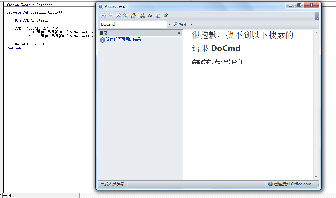The height and width of the screenshot is (198, 336).
Task: Switch VBA editor to full module view
Action: [5, 195]
